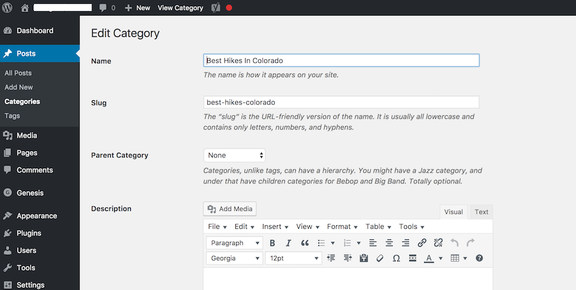Go to All Posts
The height and width of the screenshot is (290, 576).
18,73
